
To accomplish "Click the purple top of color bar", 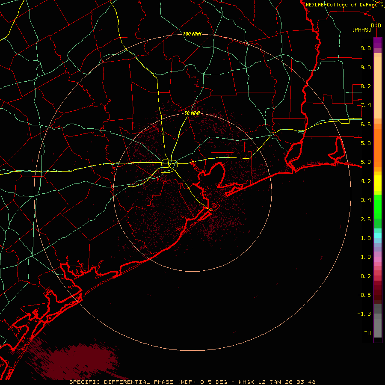I will coord(378,43).
